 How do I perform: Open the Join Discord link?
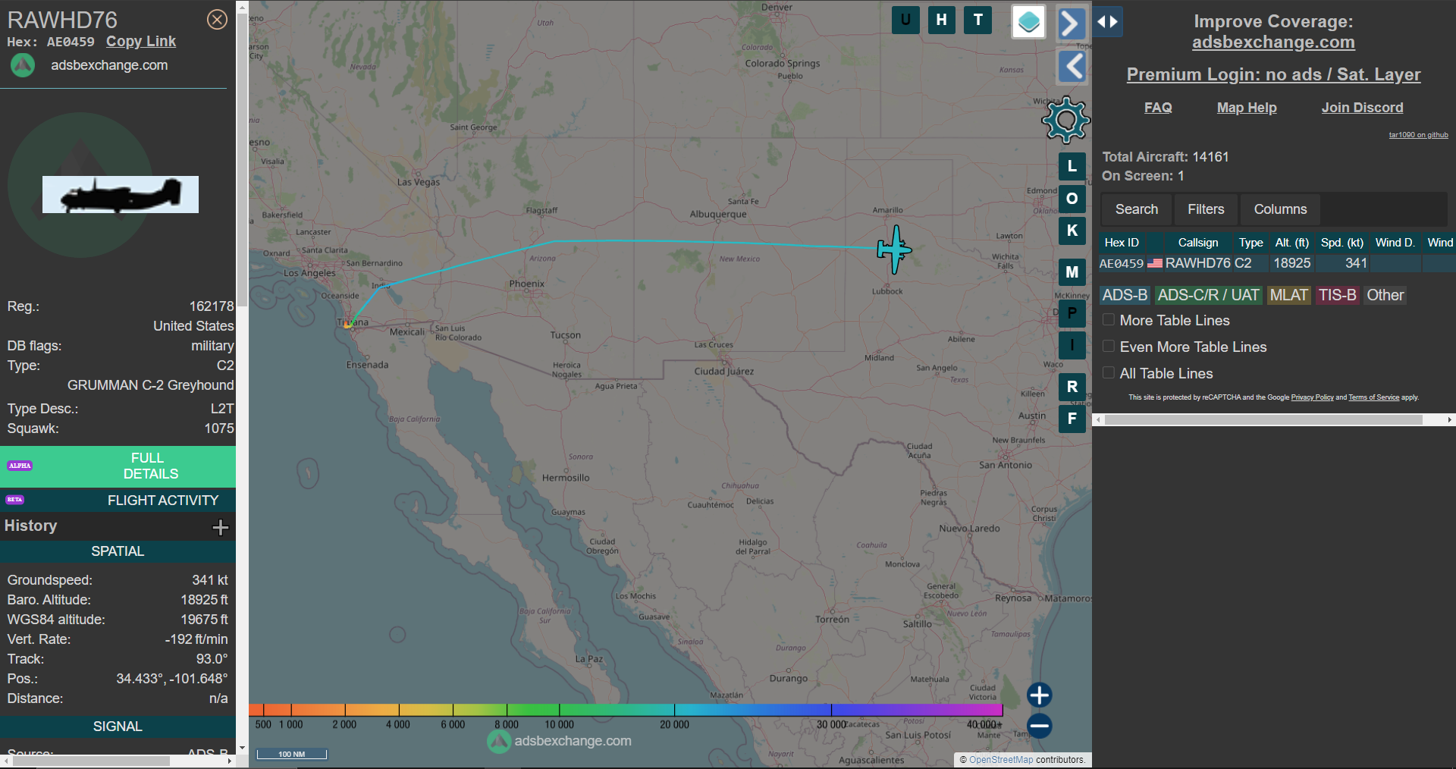1362,108
